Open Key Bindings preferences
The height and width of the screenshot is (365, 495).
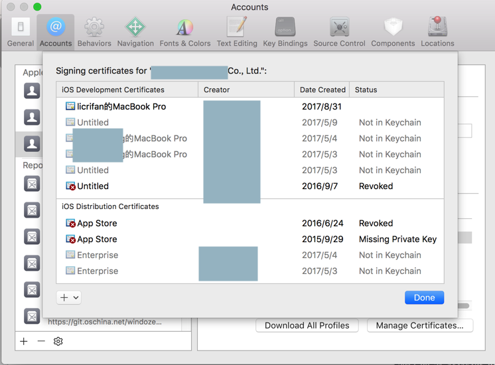pos(285,32)
